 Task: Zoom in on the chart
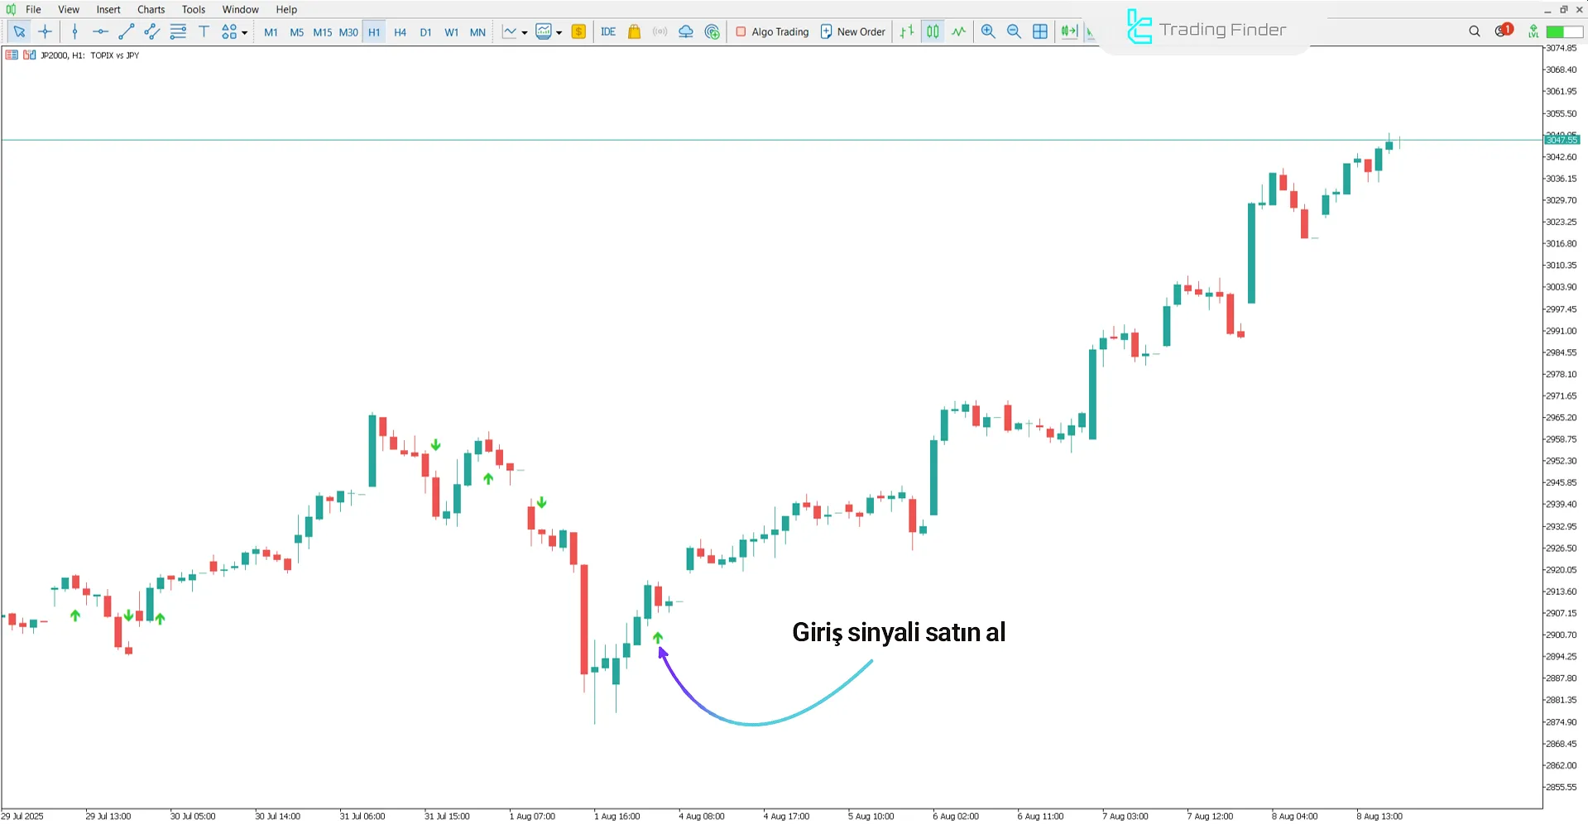click(988, 31)
